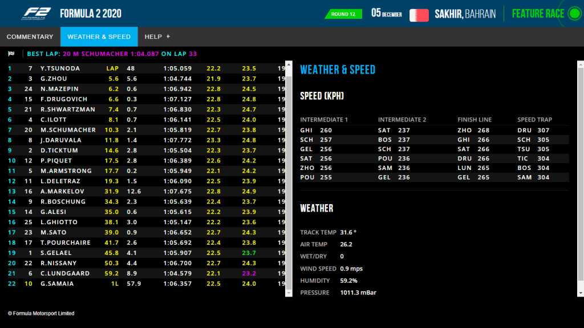Screen dimensions: 584x328
Task: Click the G.ALESI driver name
Action: coord(53,212)
